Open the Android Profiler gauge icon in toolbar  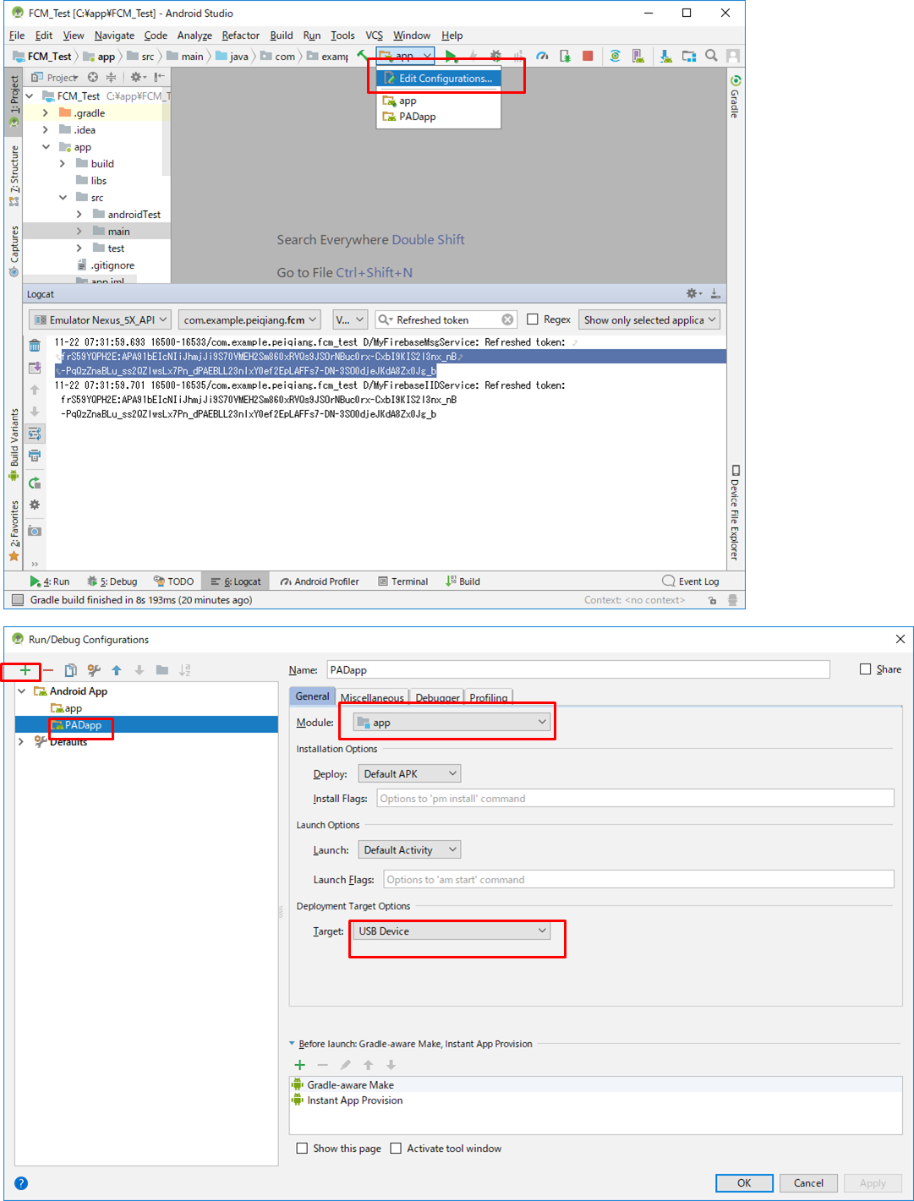542,56
